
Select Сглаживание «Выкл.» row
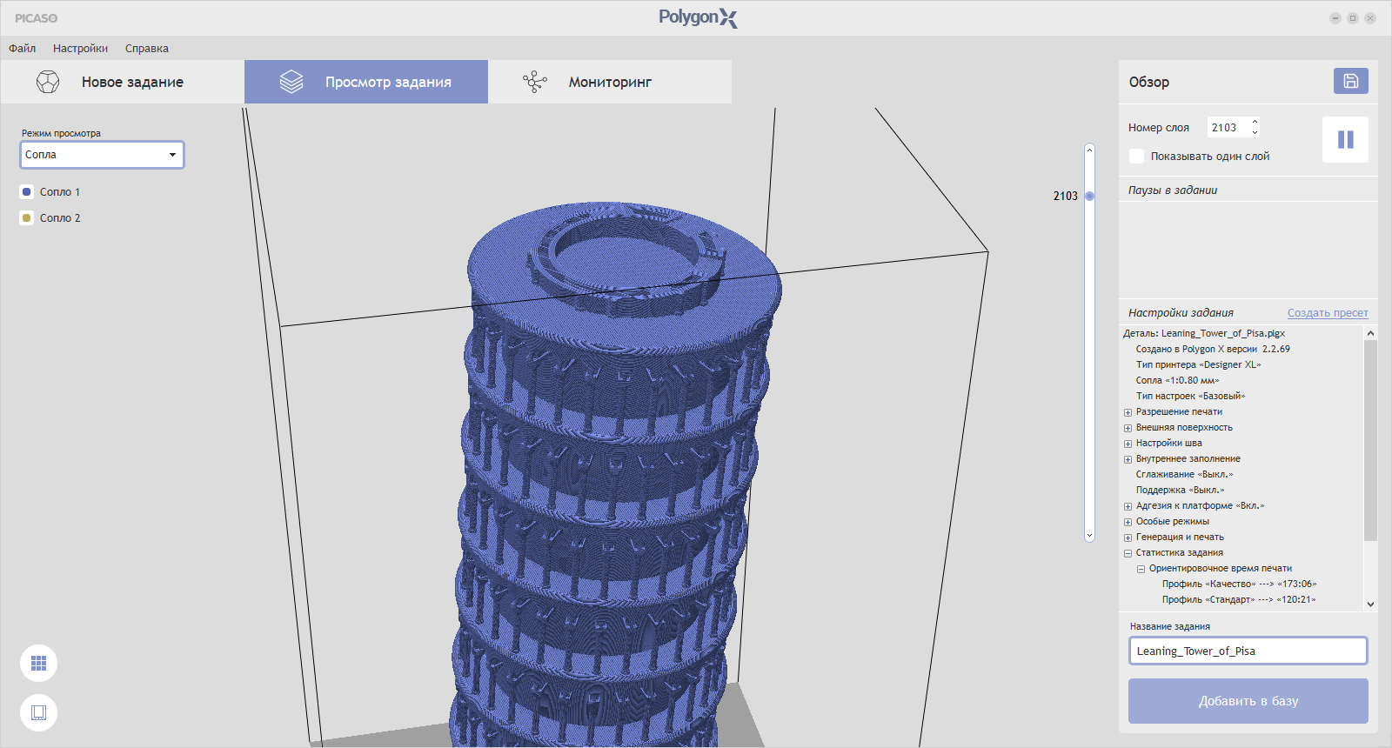click(x=1184, y=474)
